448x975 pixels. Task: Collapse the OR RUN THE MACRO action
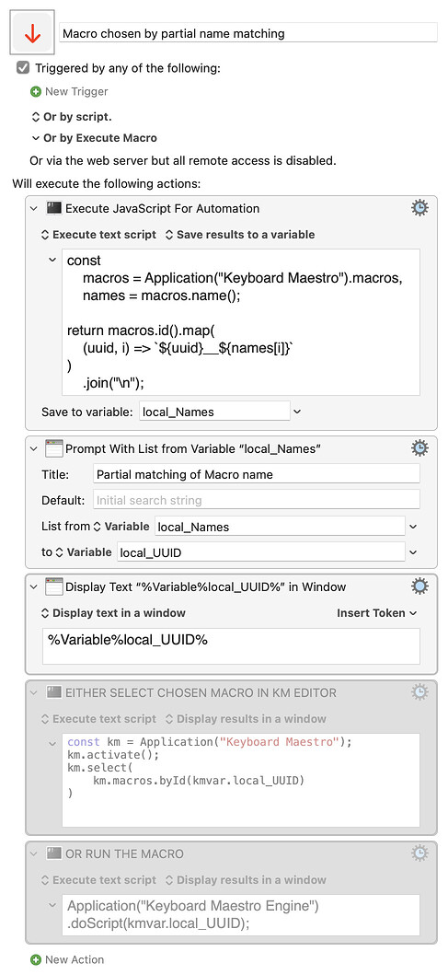click(x=34, y=853)
